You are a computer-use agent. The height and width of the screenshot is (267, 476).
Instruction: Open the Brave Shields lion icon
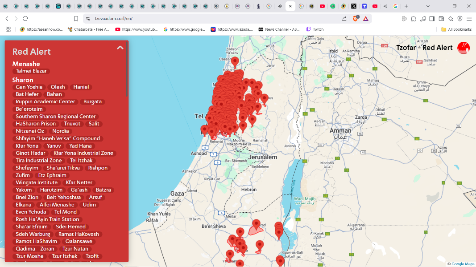point(356,18)
